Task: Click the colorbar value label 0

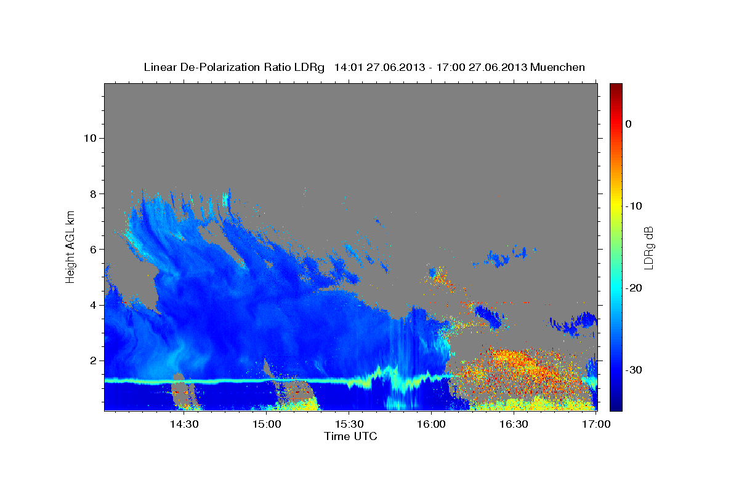Action: tap(629, 124)
